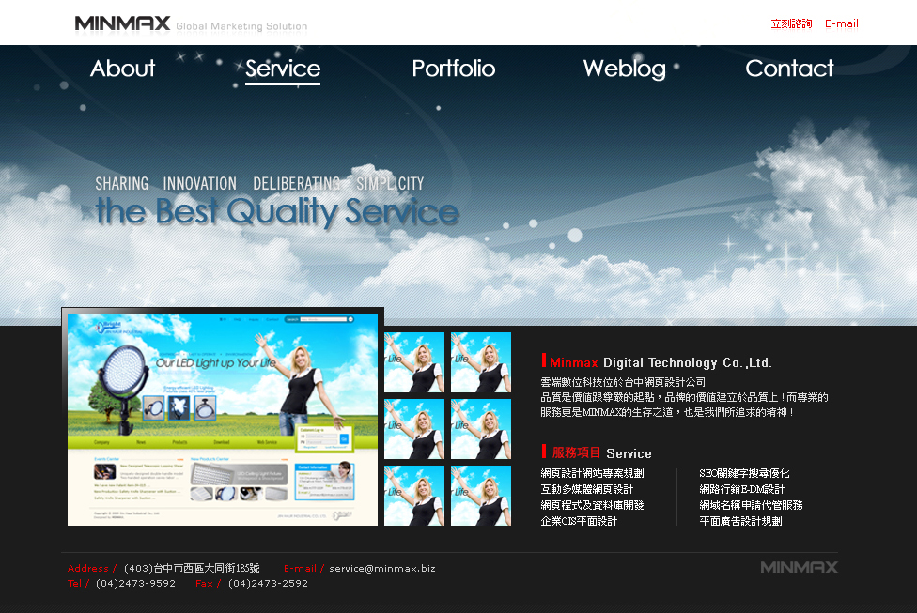917x613 pixels.
Task: Select the bottom-left portfolio thumbnail
Action: click(414, 496)
